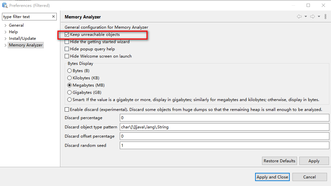The height and width of the screenshot is (186, 331).
Task: Click Discard random seed field
Action: [224, 146]
